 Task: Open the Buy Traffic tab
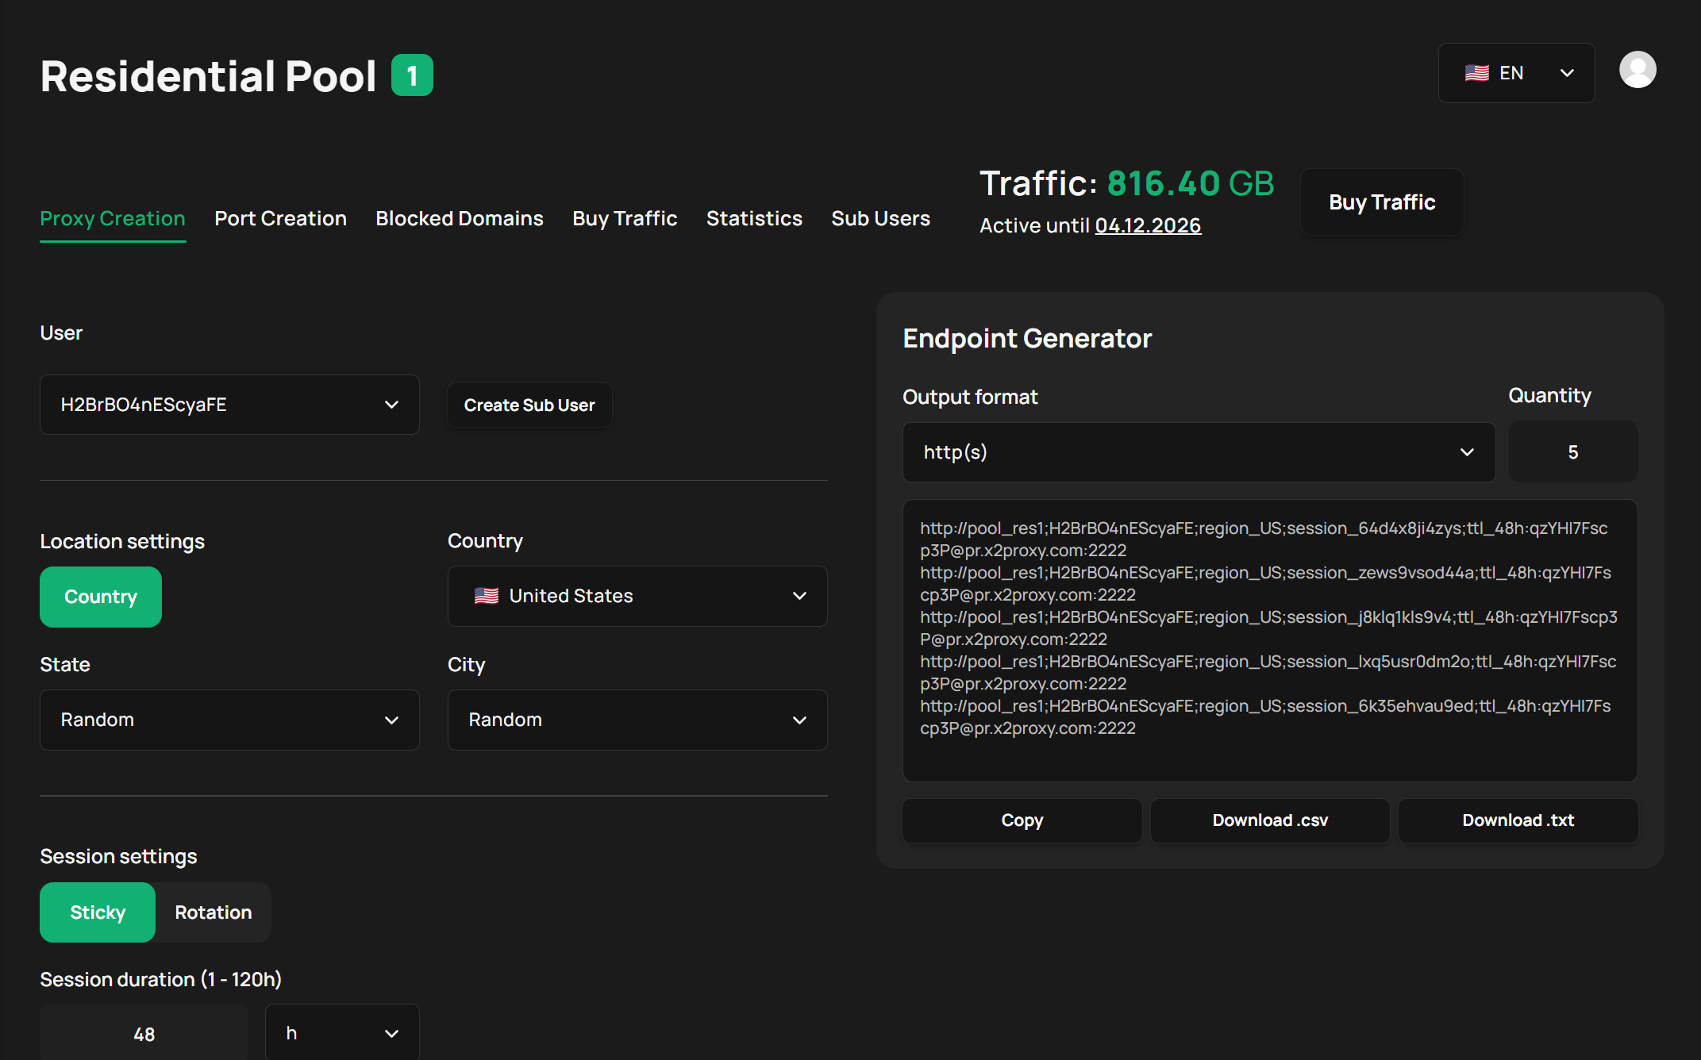tap(625, 218)
